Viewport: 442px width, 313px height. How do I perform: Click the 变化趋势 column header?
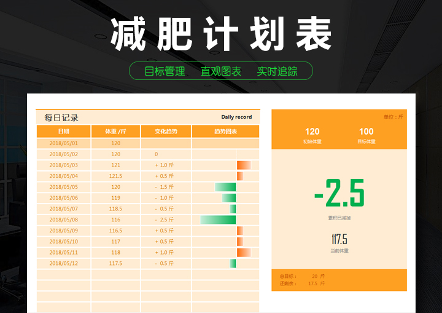click(166, 132)
